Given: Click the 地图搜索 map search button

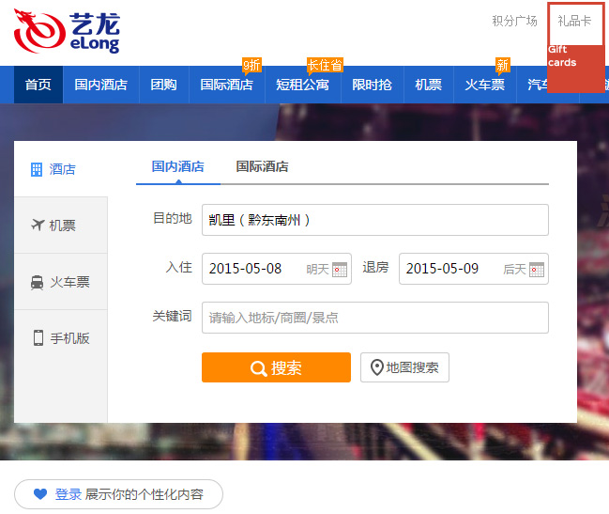Looking at the screenshot, I should click(x=404, y=367).
